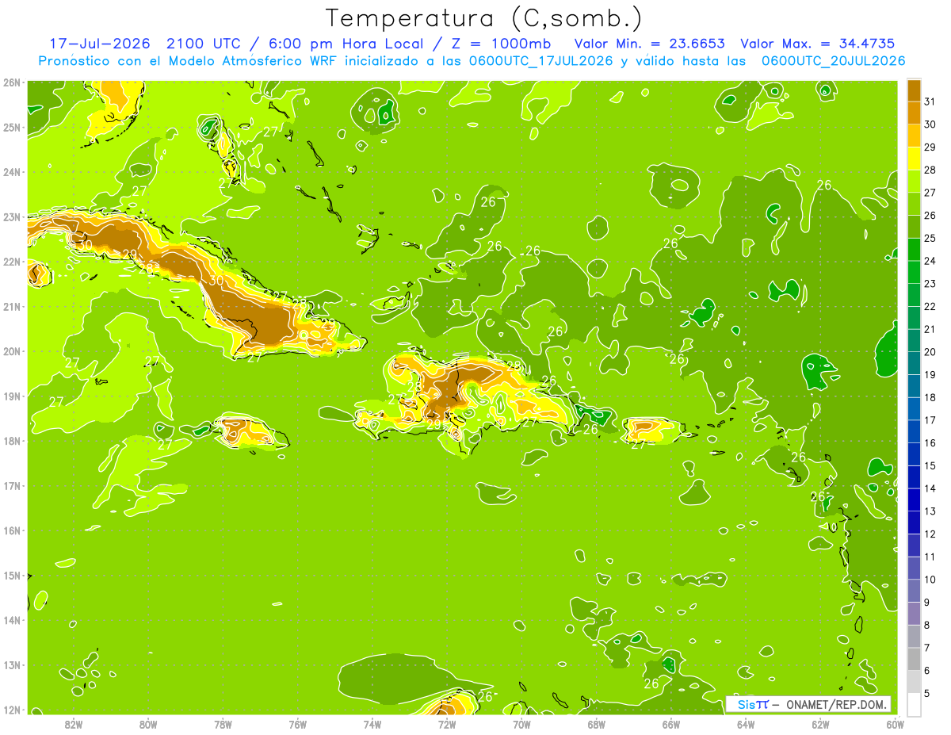Click the "17N" latitude label
This screenshot has width=951, height=735.
click(13, 485)
